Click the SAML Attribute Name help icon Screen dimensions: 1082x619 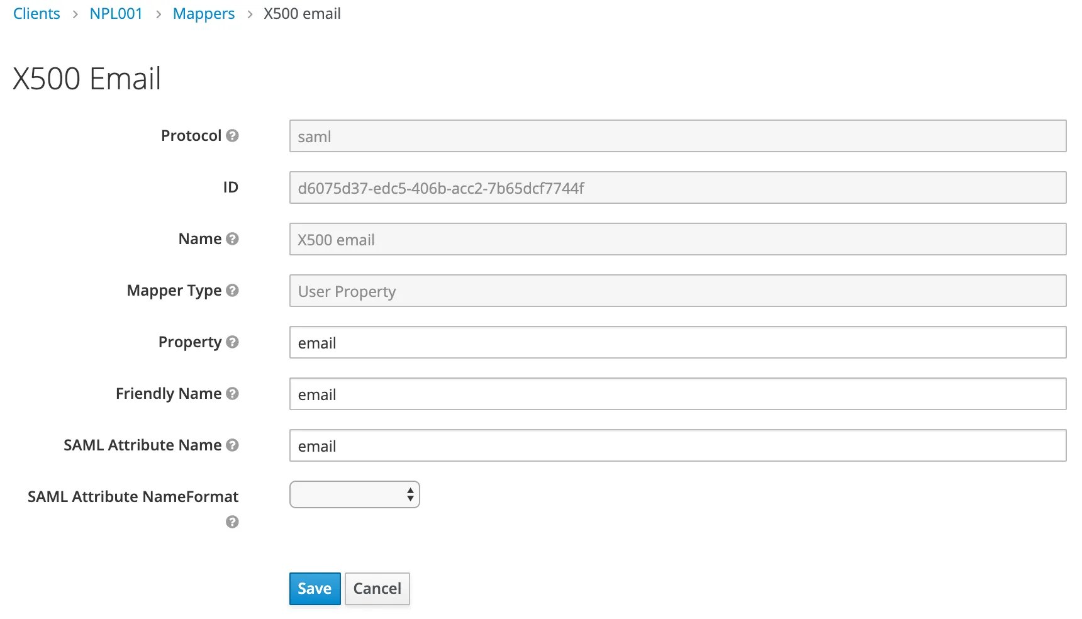tap(232, 445)
